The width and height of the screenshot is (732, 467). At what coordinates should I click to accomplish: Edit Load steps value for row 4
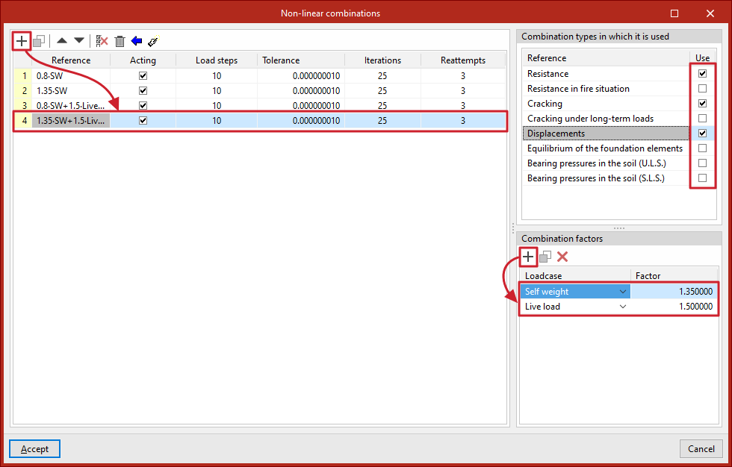click(x=217, y=120)
